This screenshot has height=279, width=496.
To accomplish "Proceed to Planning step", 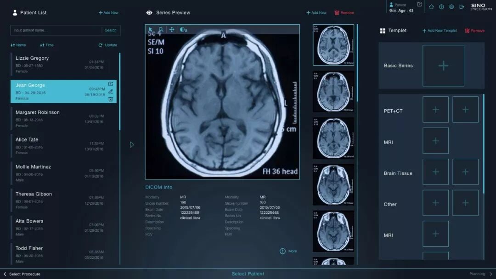I will pyautogui.click(x=481, y=274).
